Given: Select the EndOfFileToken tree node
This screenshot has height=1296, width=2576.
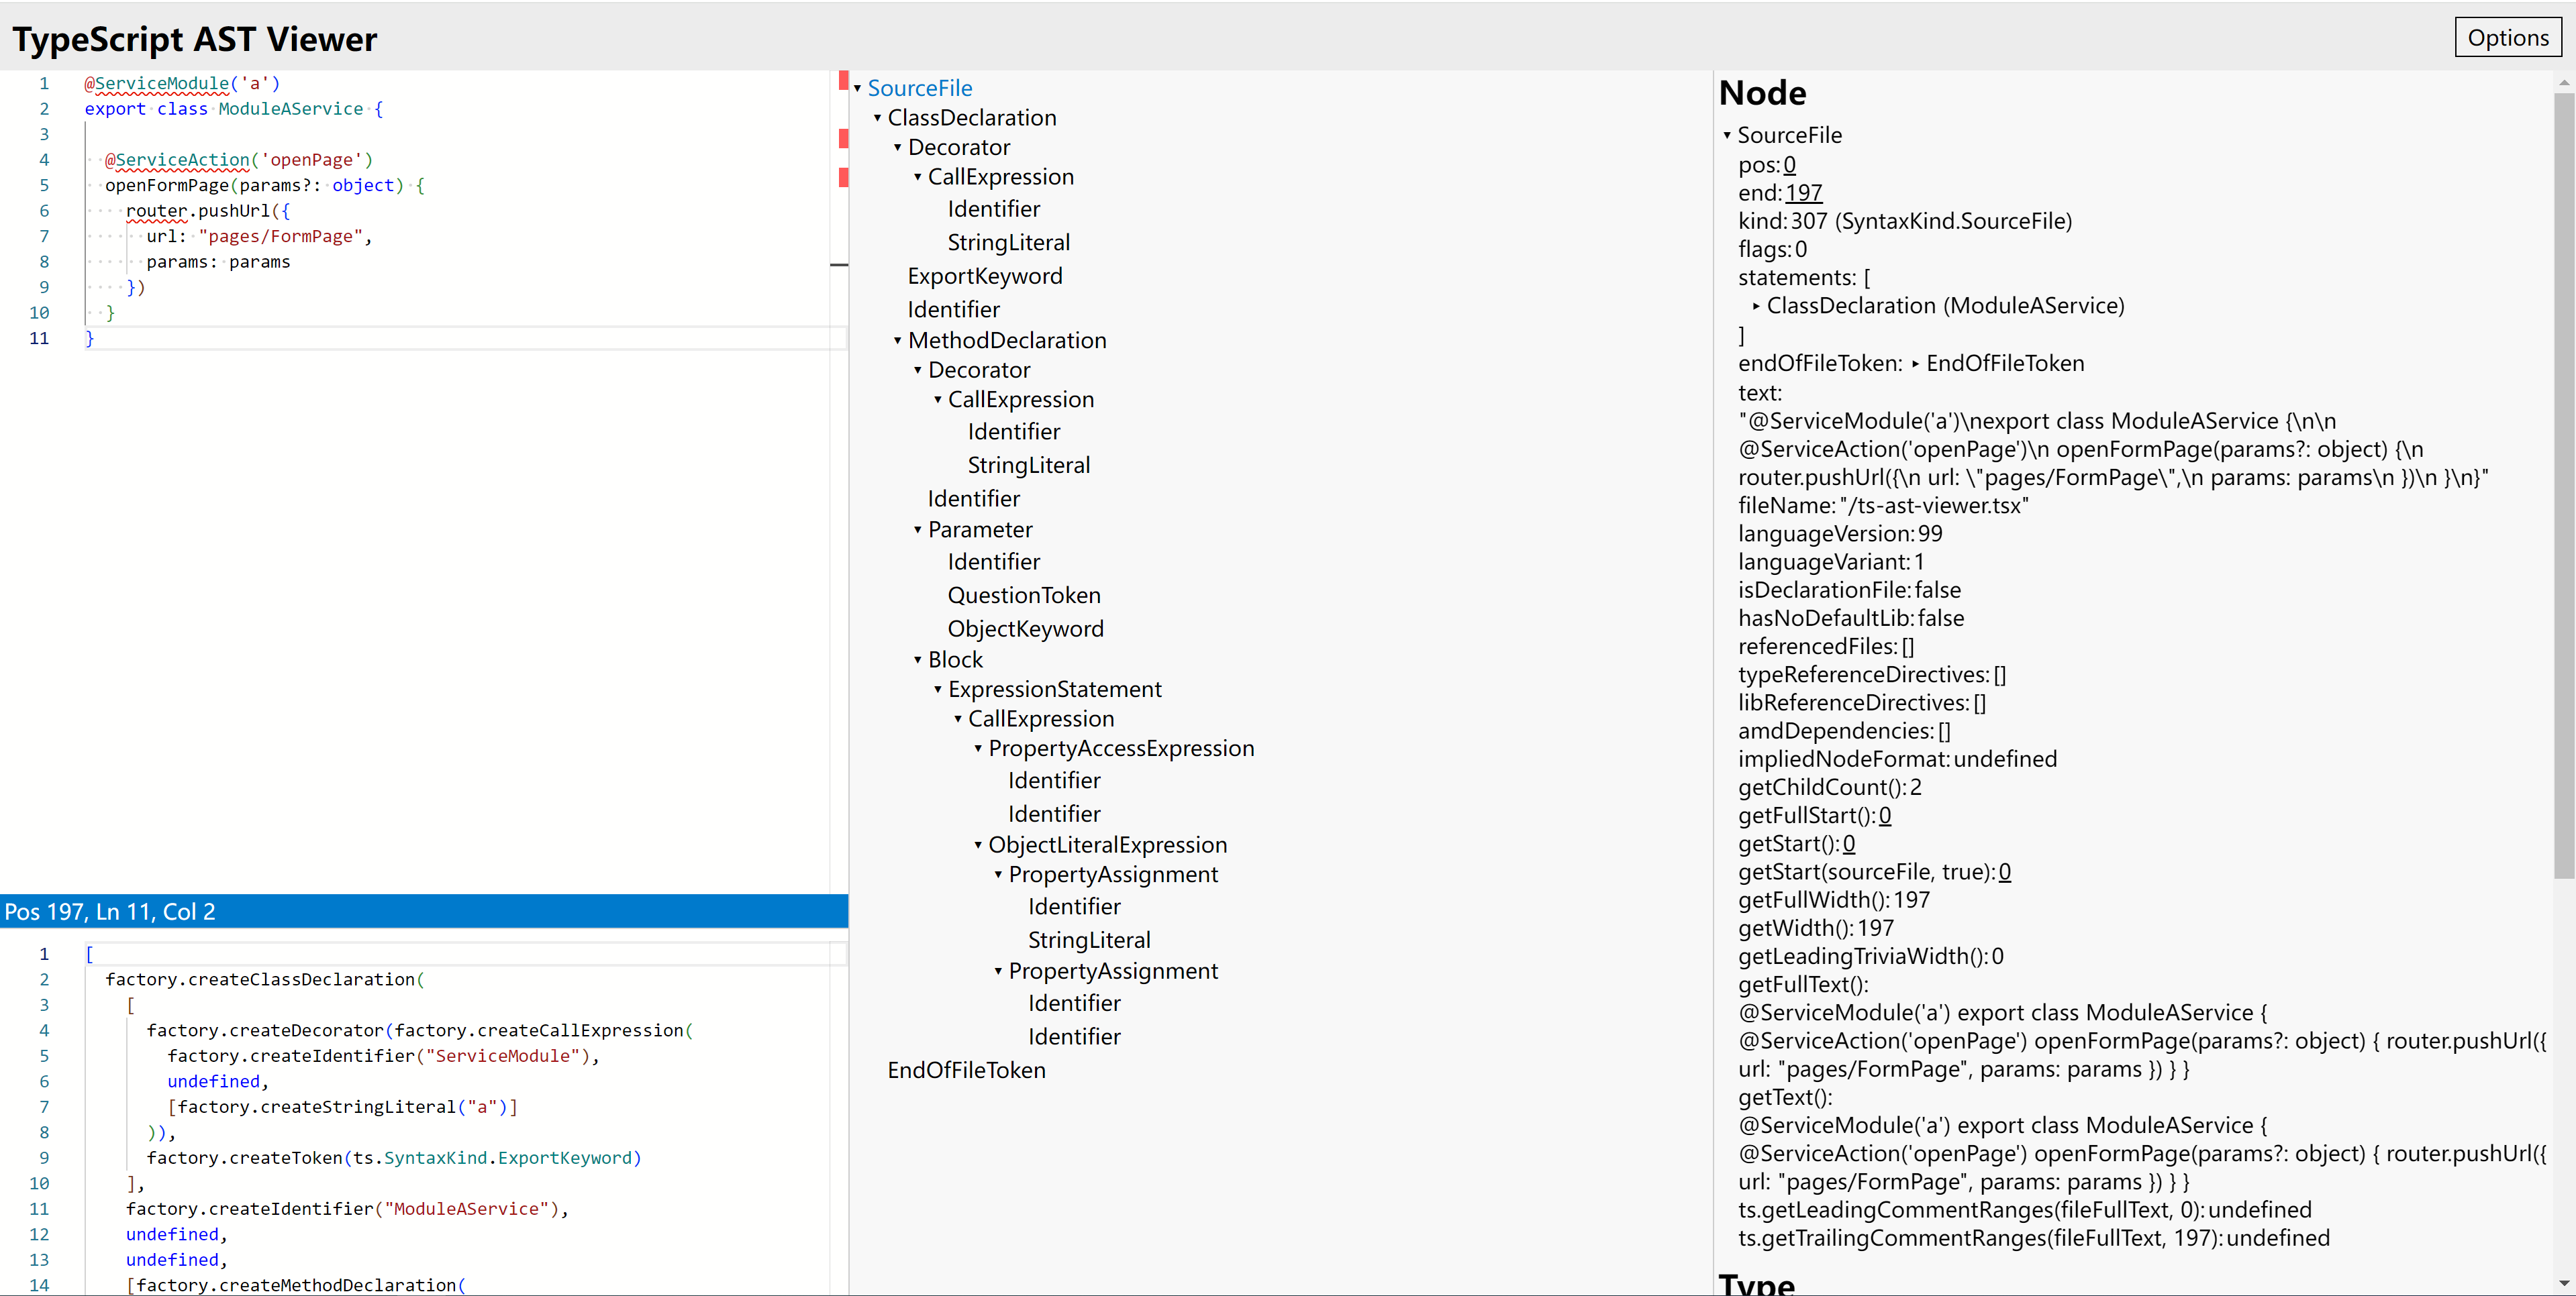Looking at the screenshot, I should pos(966,1070).
